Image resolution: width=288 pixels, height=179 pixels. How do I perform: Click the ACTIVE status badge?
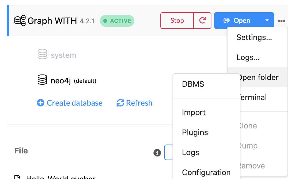pos(117,21)
